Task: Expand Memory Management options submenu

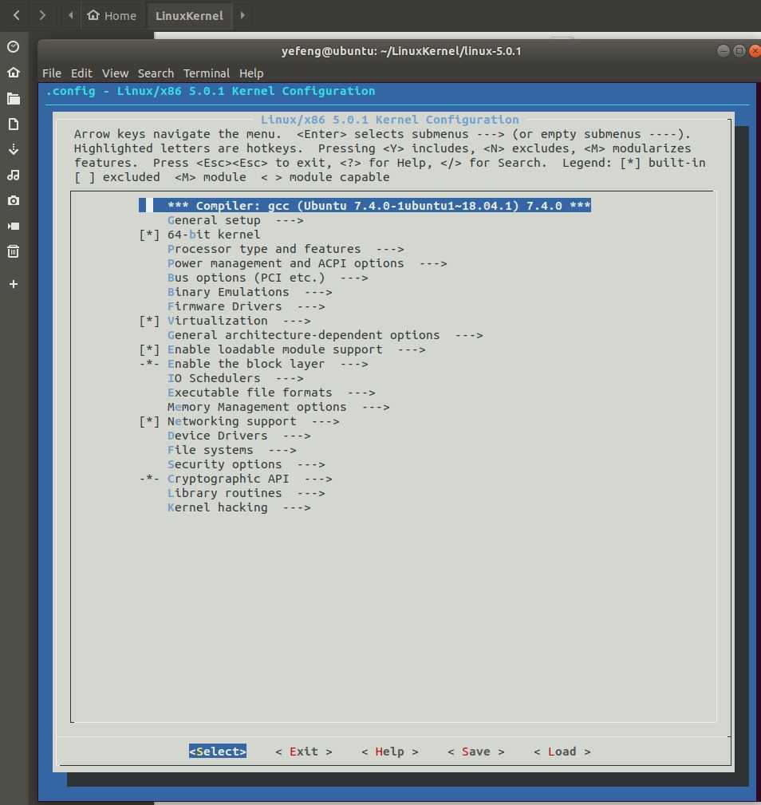Action: [278, 407]
